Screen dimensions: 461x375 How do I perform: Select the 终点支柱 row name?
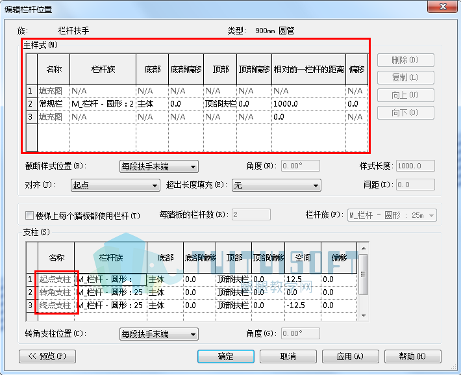click(56, 305)
